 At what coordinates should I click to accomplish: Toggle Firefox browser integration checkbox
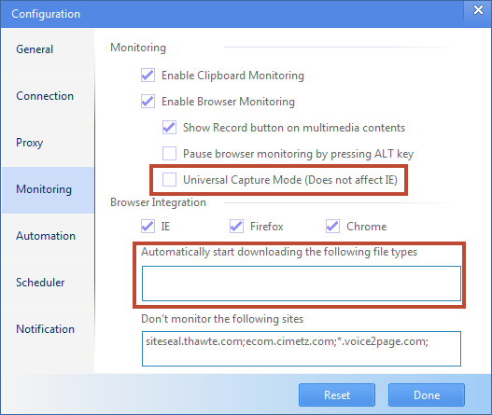pos(236,226)
